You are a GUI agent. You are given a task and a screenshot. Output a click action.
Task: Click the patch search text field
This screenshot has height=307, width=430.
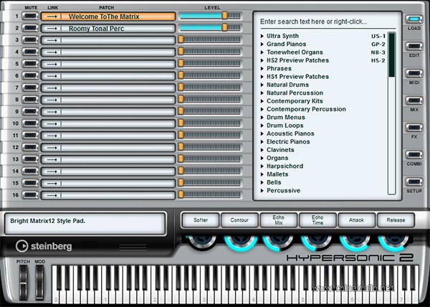pyautogui.click(x=322, y=22)
